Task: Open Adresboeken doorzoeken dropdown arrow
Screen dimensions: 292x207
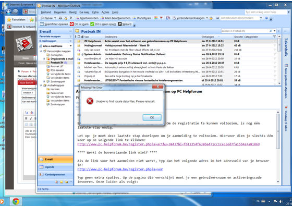Action: pyautogui.click(x=261, y=18)
